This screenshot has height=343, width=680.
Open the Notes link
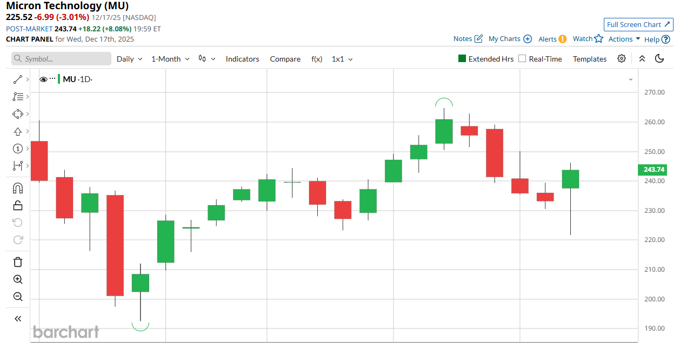463,39
